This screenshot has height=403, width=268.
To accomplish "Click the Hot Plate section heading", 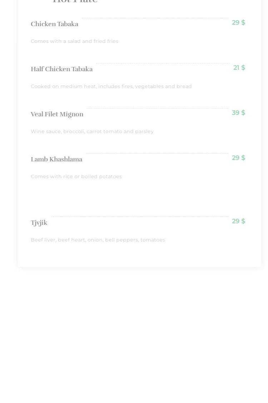I will tap(75, 2).
